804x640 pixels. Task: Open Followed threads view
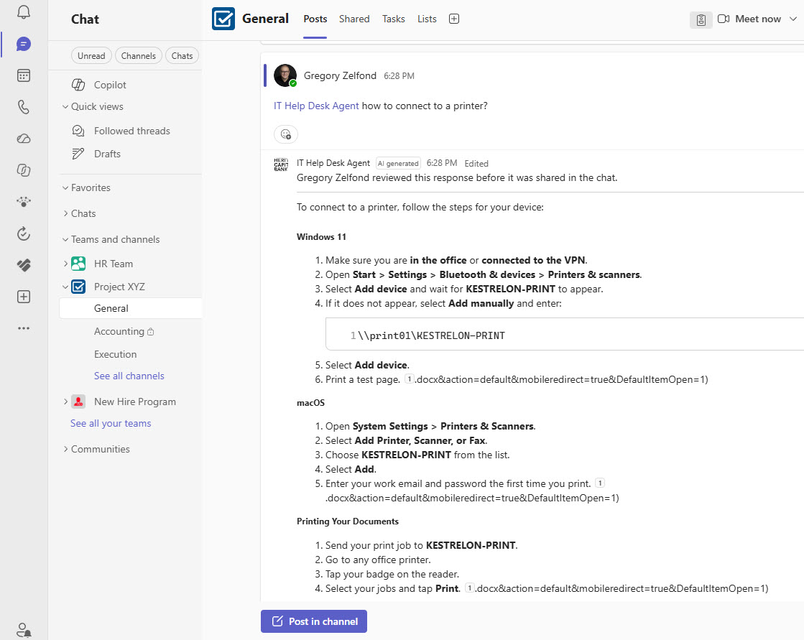tap(131, 131)
